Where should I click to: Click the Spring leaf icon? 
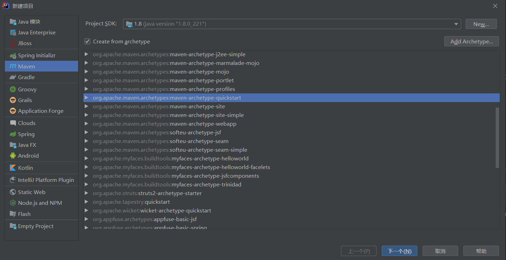point(13,134)
